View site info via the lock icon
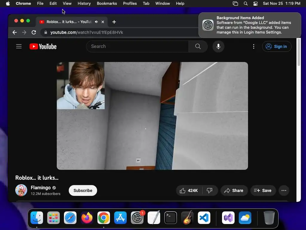The width and height of the screenshot is (306, 230). coord(46,32)
